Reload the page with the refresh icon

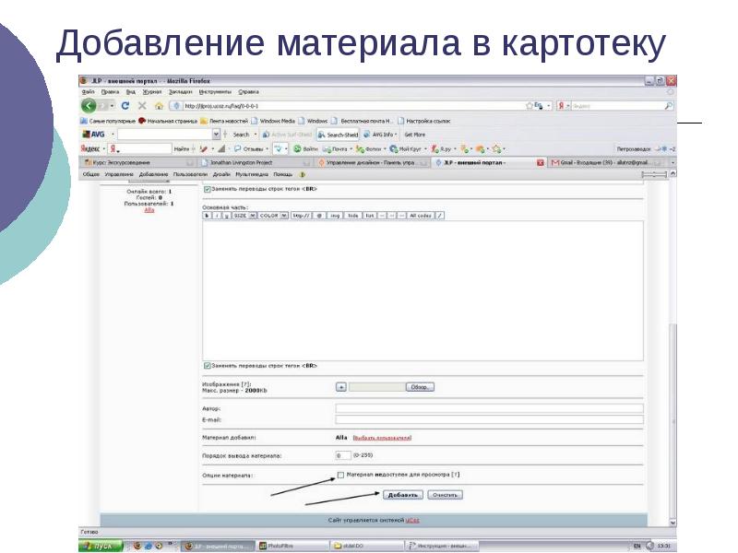125,106
